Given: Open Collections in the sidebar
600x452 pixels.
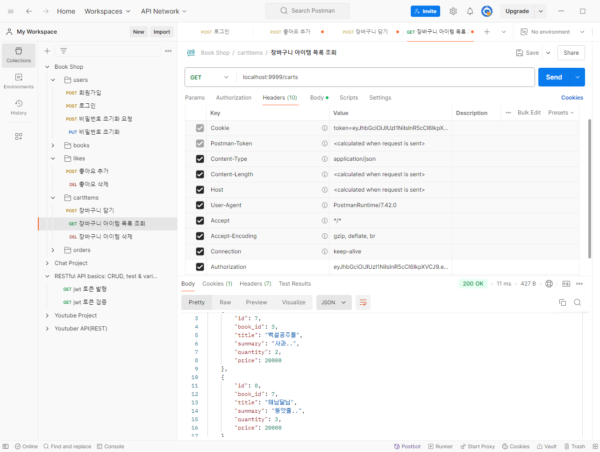Looking at the screenshot, I should pyautogui.click(x=19, y=56).
